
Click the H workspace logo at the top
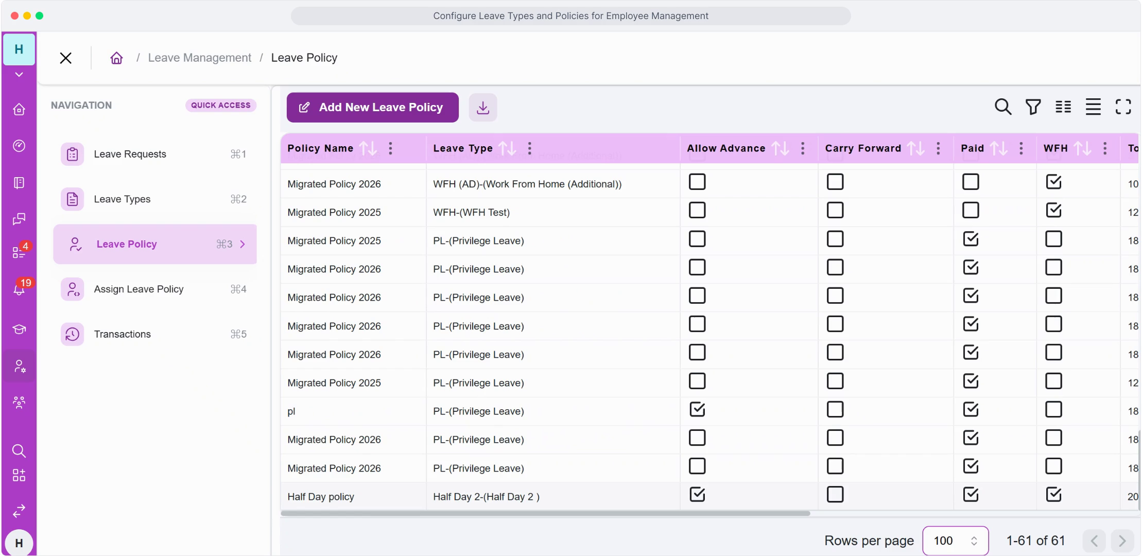[x=19, y=49]
